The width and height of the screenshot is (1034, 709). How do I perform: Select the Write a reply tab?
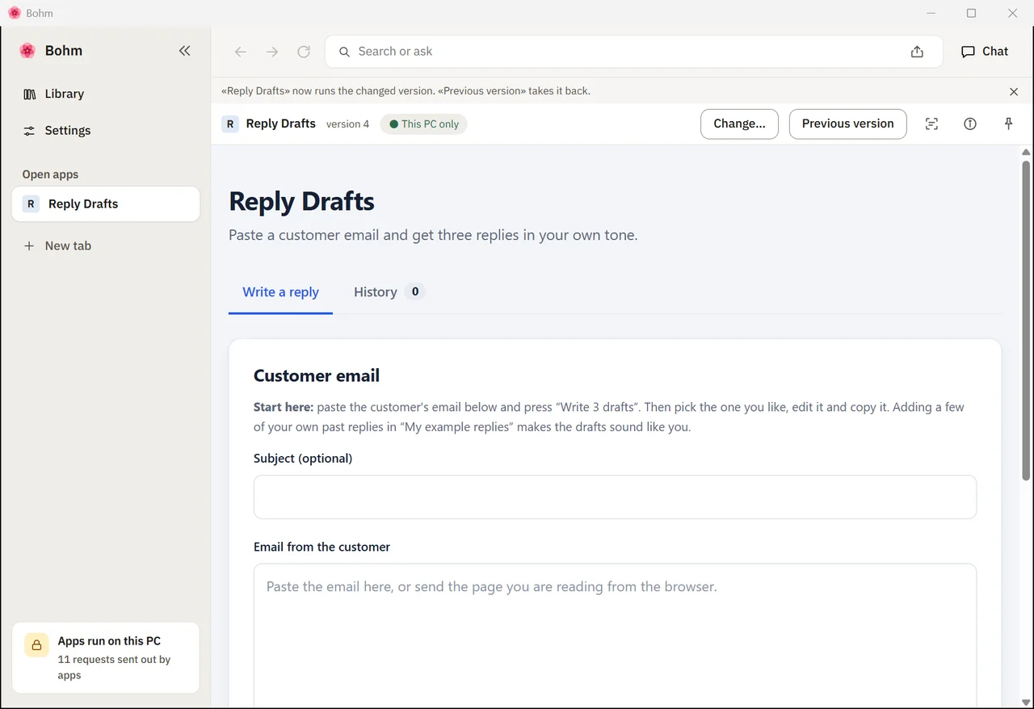point(280,292)
